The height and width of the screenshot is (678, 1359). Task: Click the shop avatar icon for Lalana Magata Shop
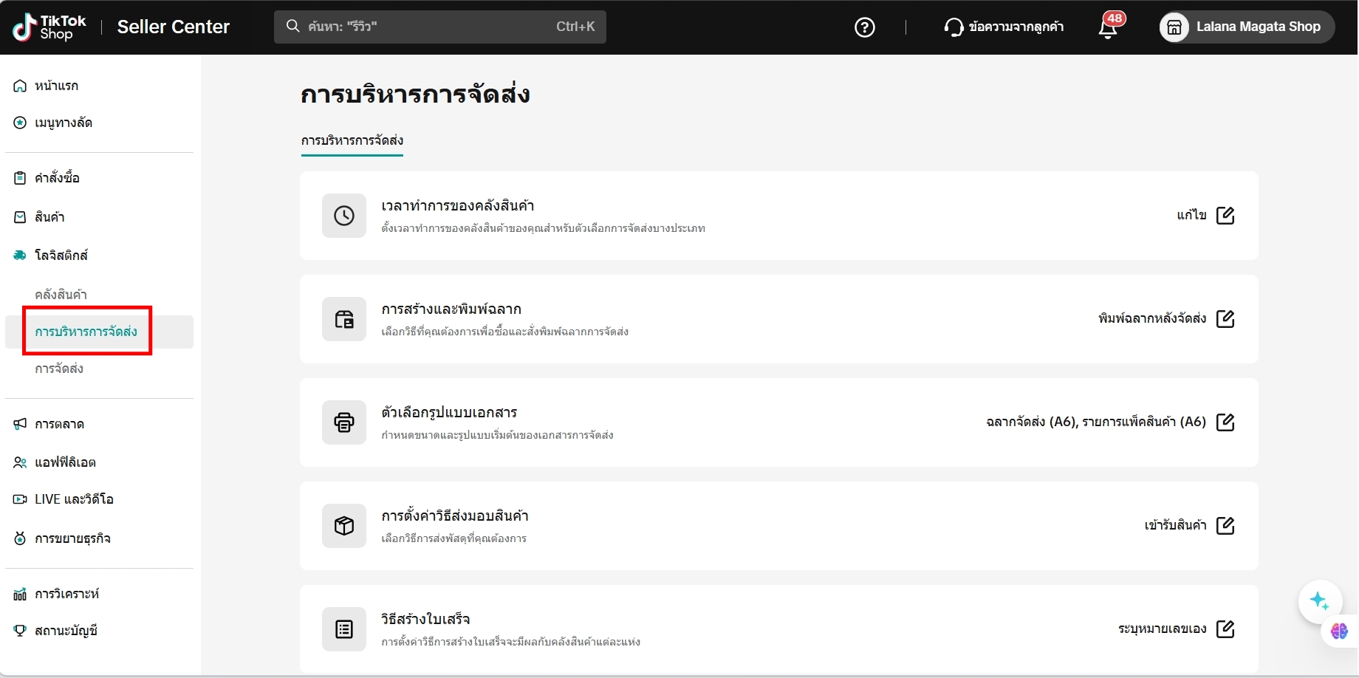1174,27
